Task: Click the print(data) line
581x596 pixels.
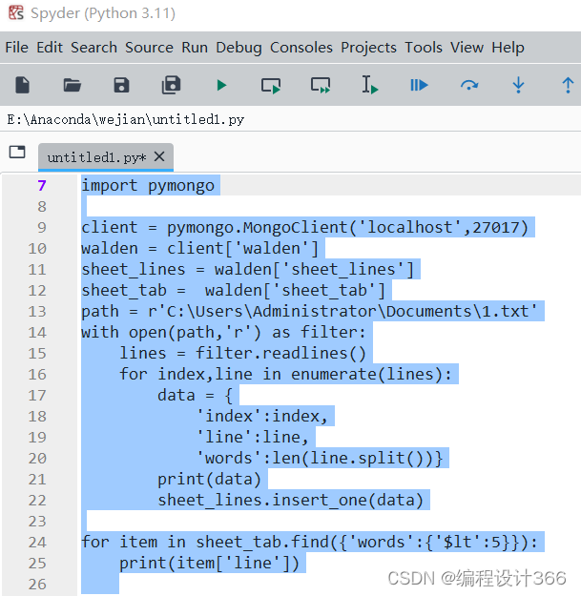Action: point(210,479)
